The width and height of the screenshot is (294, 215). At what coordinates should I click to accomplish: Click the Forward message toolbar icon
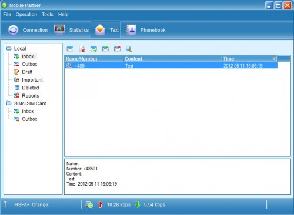click(x=105, y=49)
